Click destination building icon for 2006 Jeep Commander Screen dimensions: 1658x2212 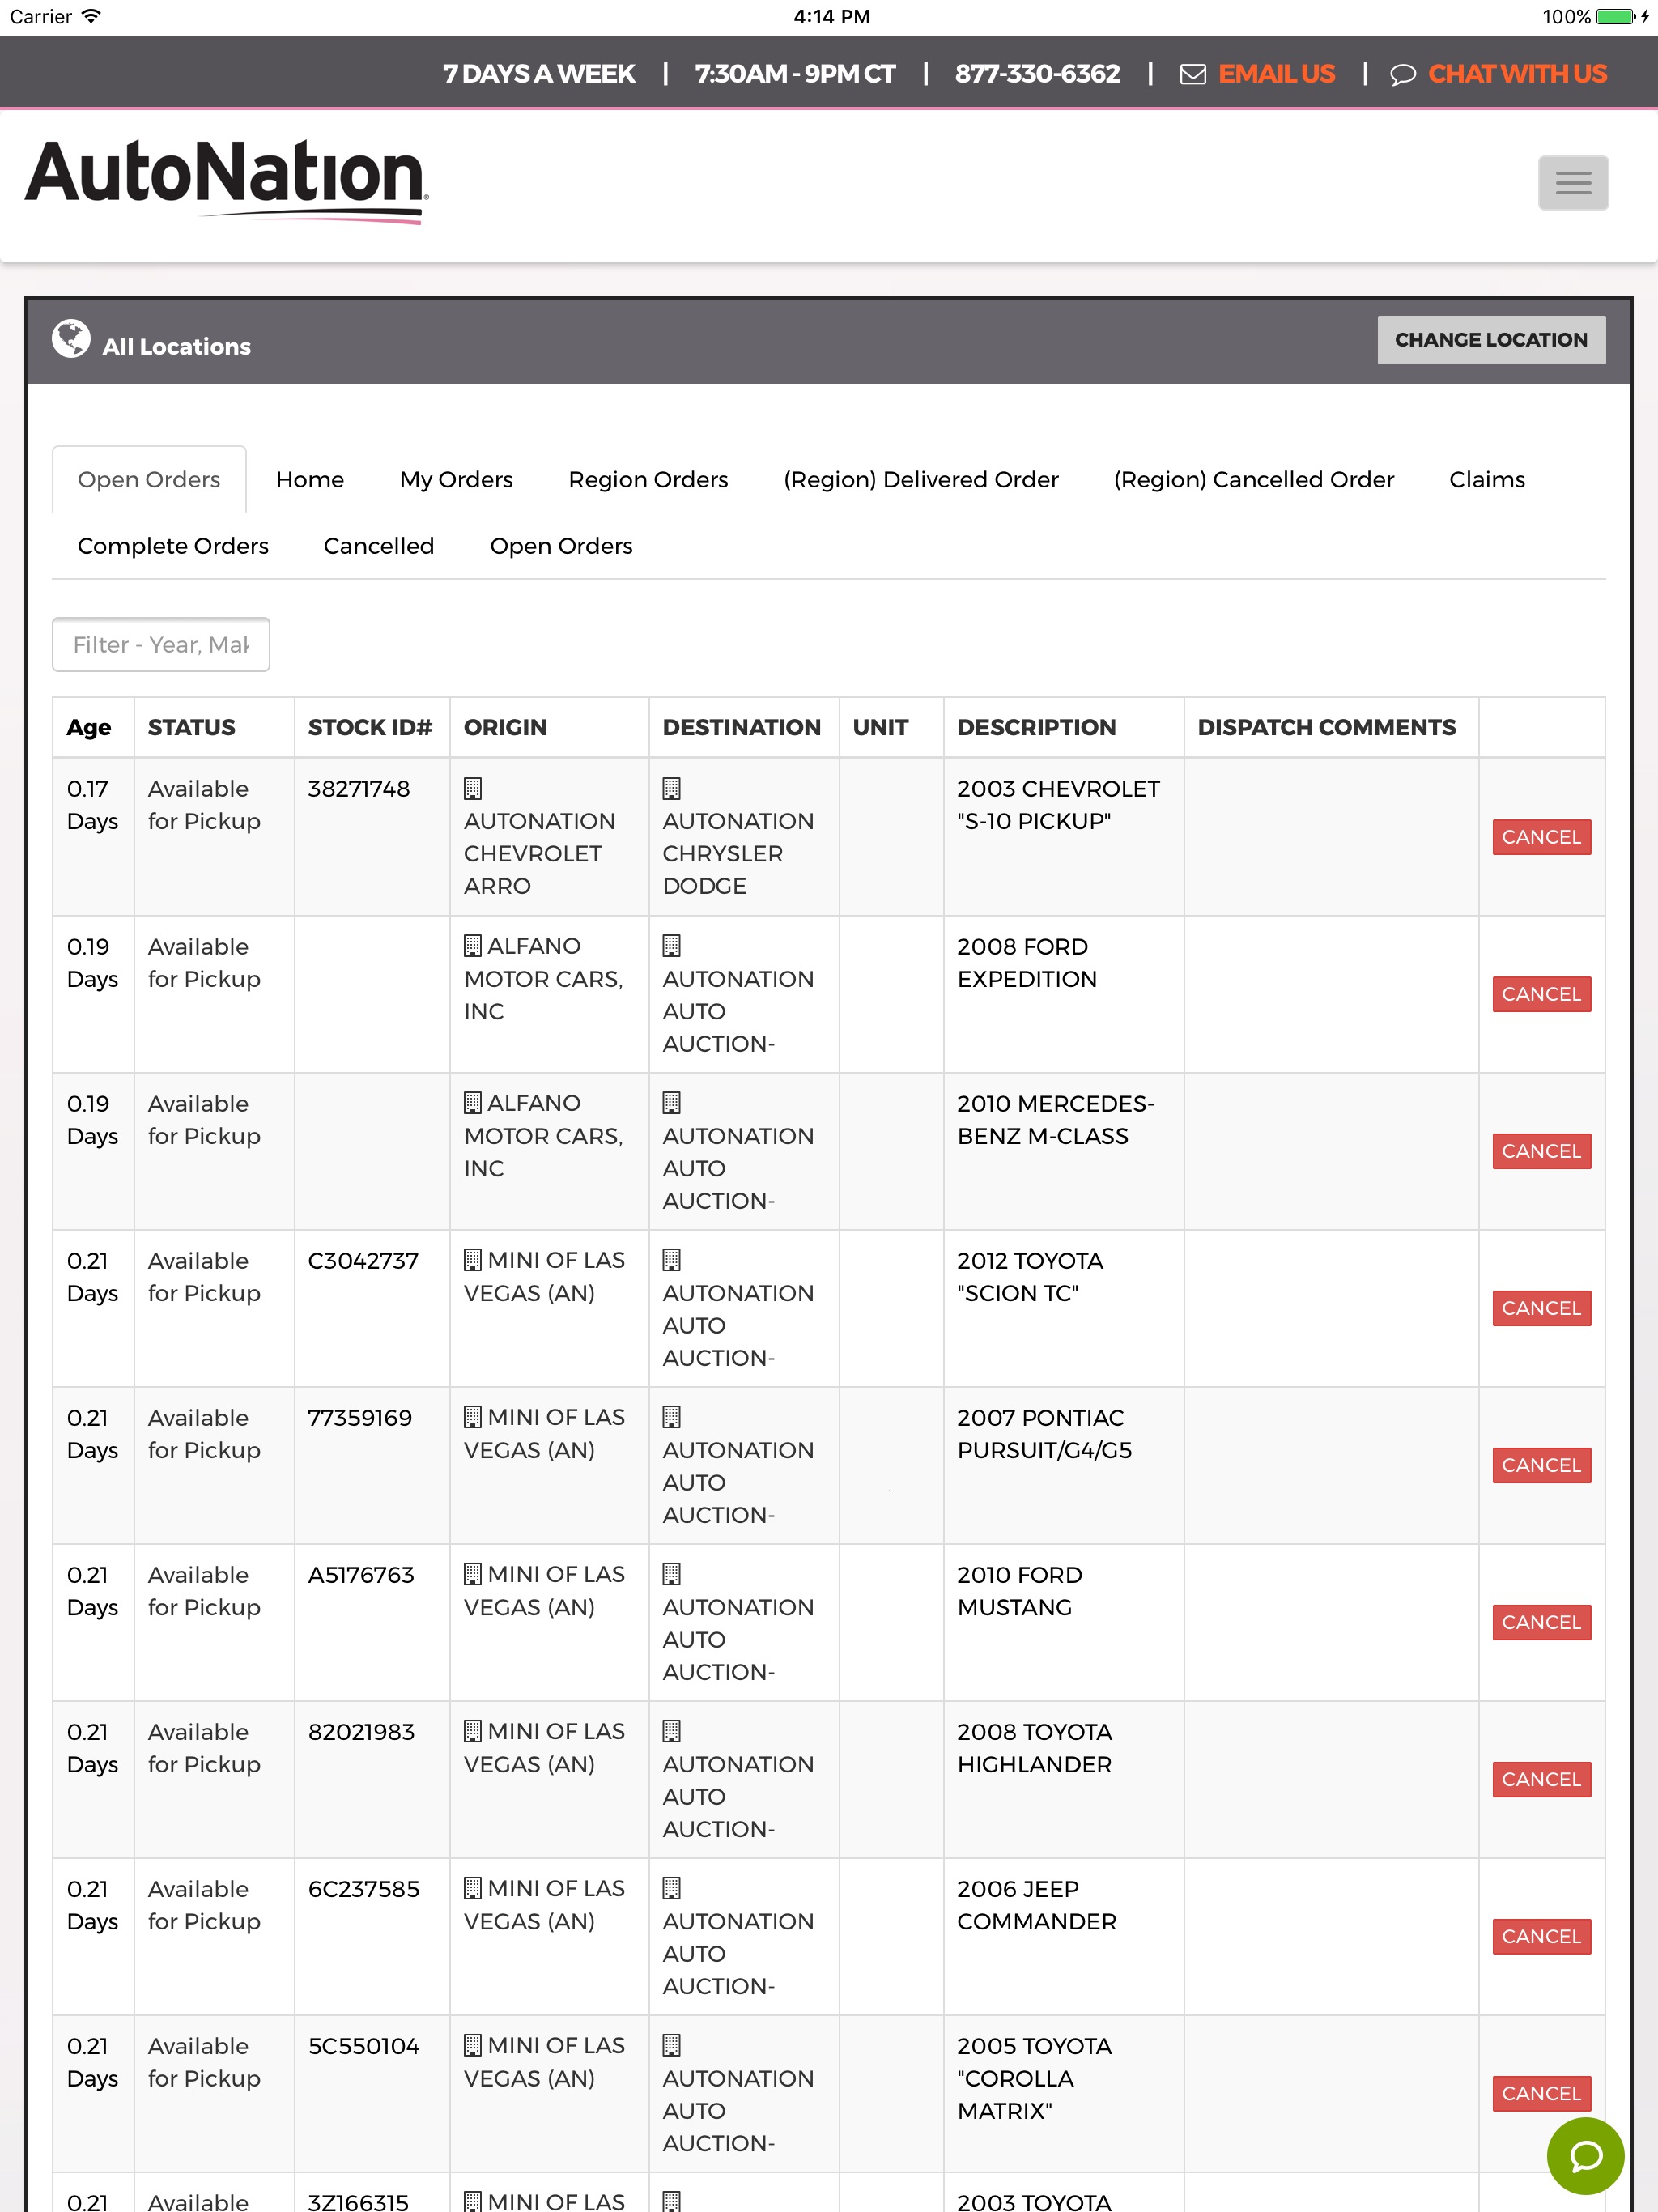click(x=672, y=1888)
